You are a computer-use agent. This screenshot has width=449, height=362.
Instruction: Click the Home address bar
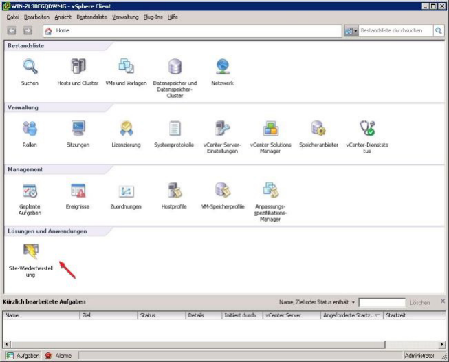click(193, 31)
